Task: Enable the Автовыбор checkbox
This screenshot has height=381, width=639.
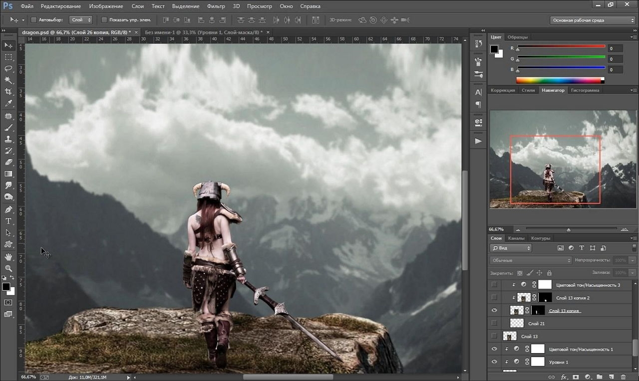Action: tap(34, 20)
